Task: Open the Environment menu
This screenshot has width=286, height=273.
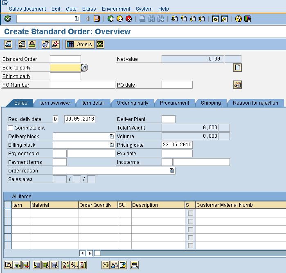Action: point(116,9)
